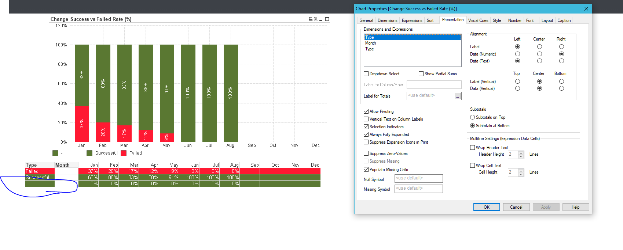Enable Suppress Zero-Values checkbox
Viewport: 623px width, 250px height.
click(x=366, y=154)
